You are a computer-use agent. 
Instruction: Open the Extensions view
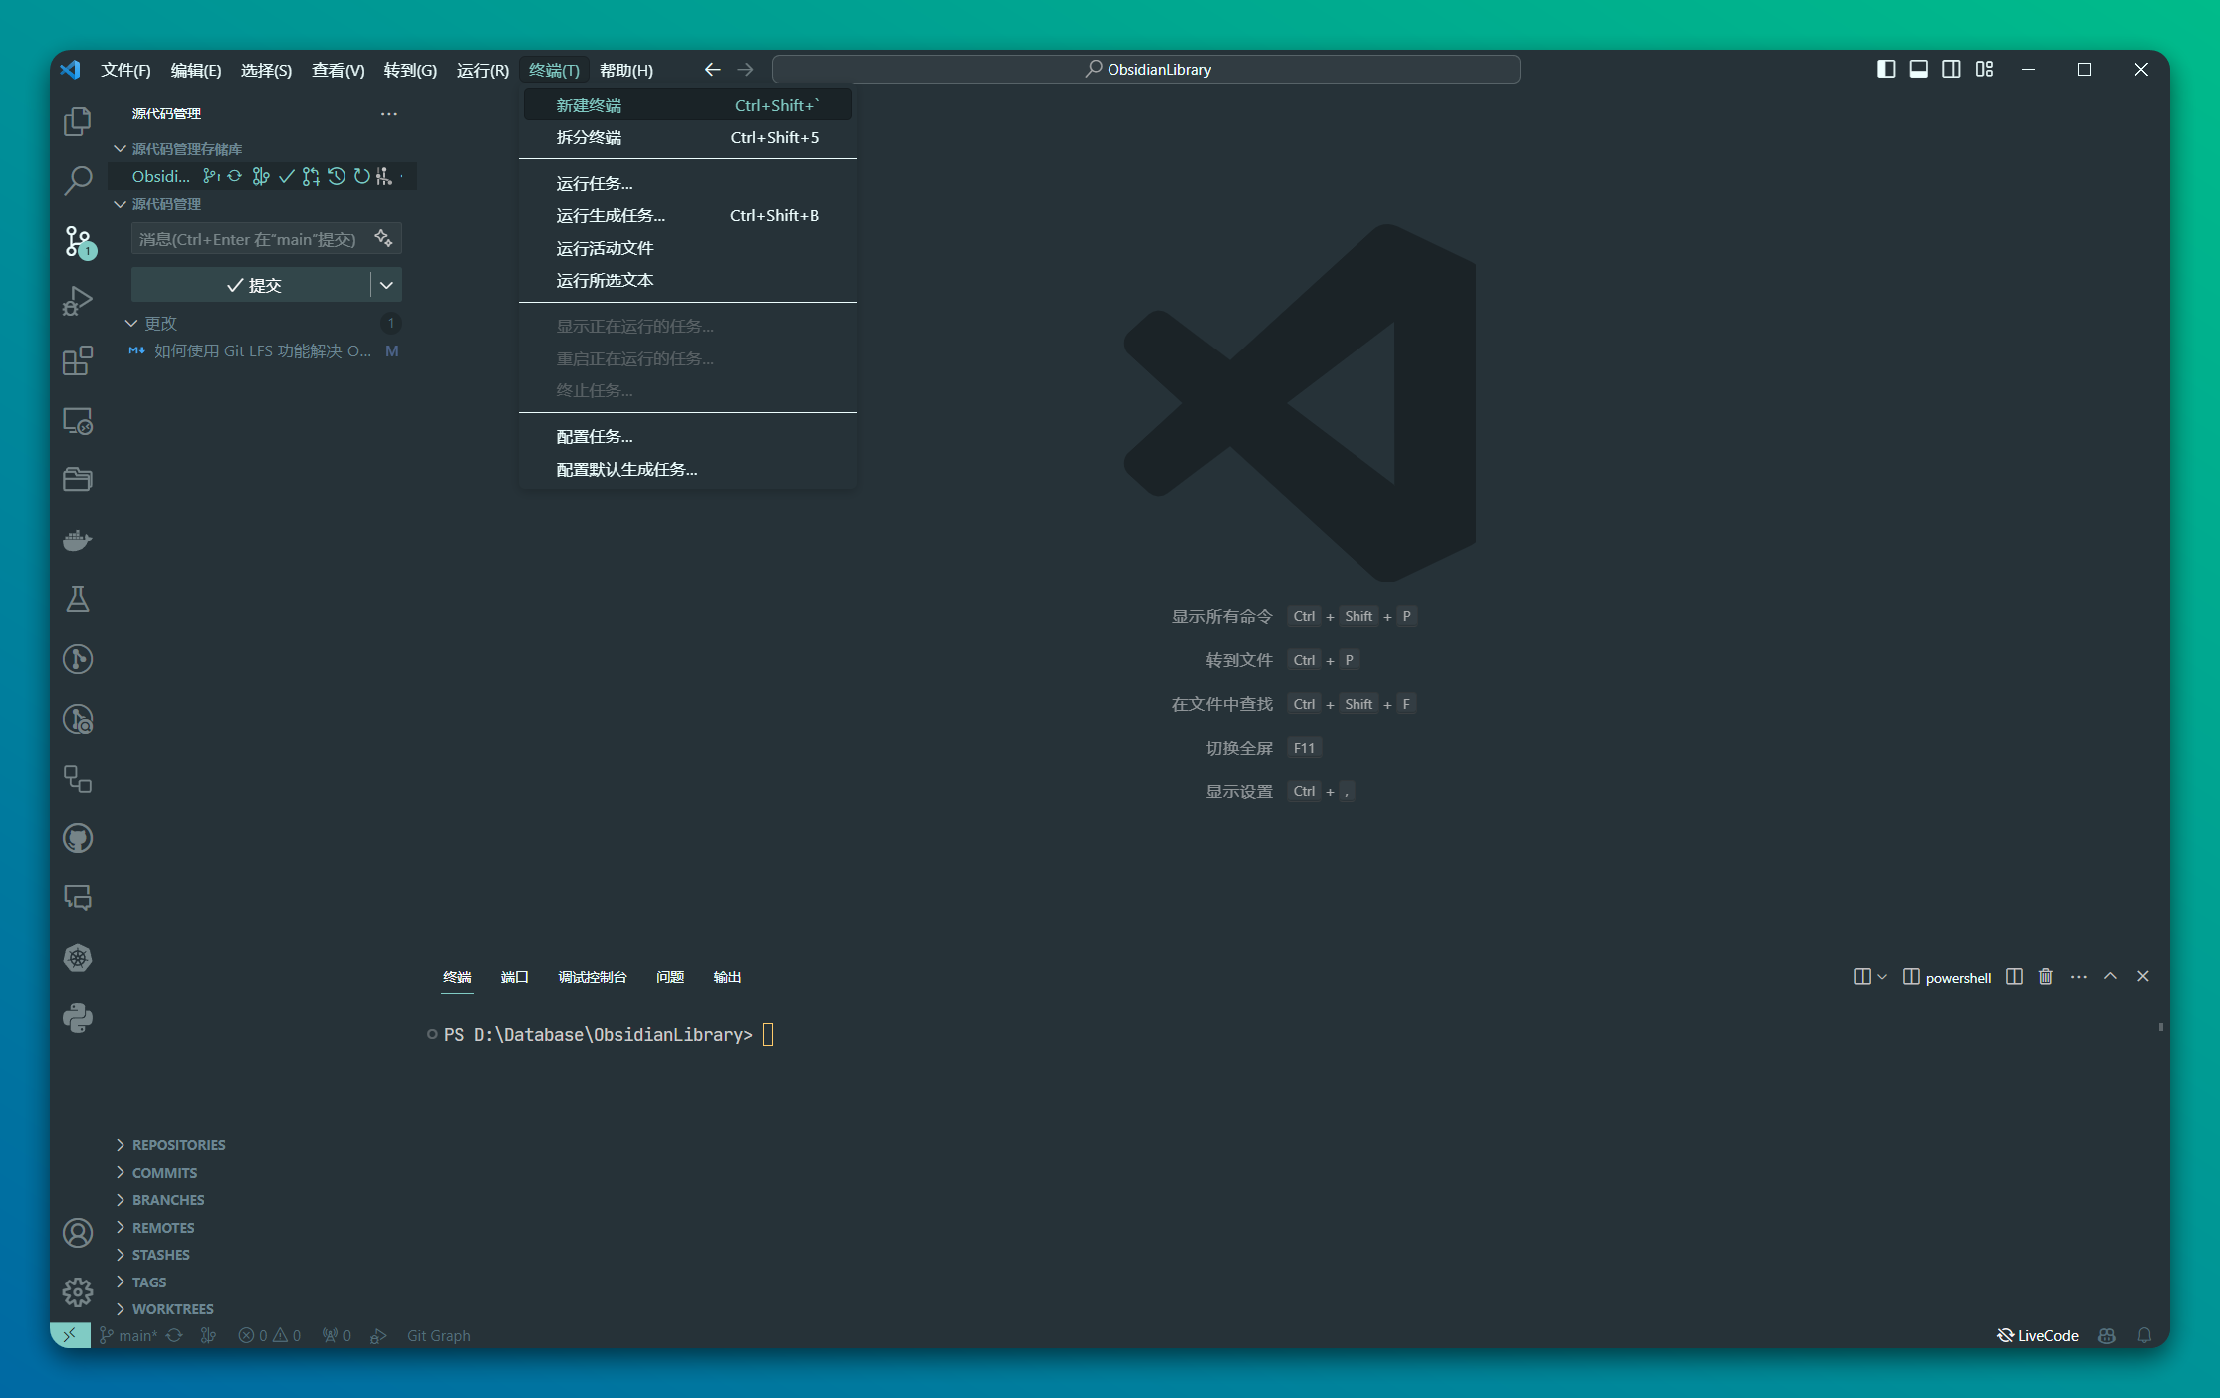(x=78, y=360)
